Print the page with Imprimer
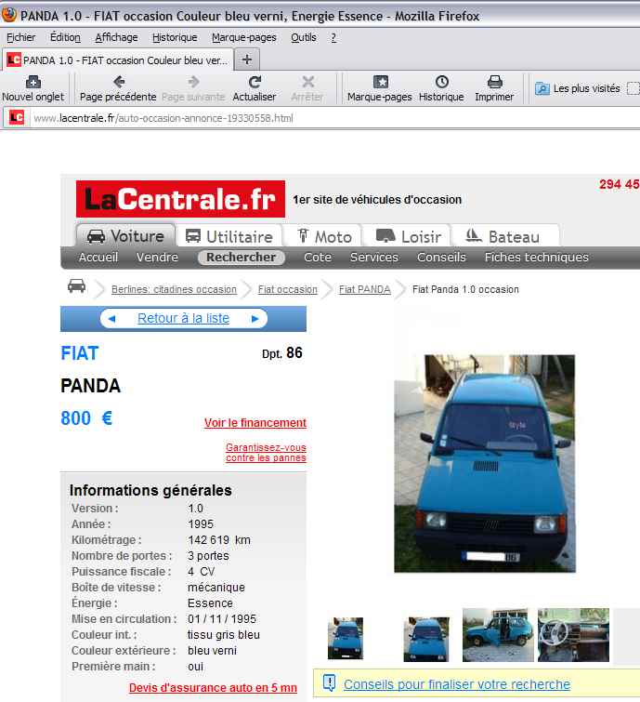640x702 pixels. 494,88
